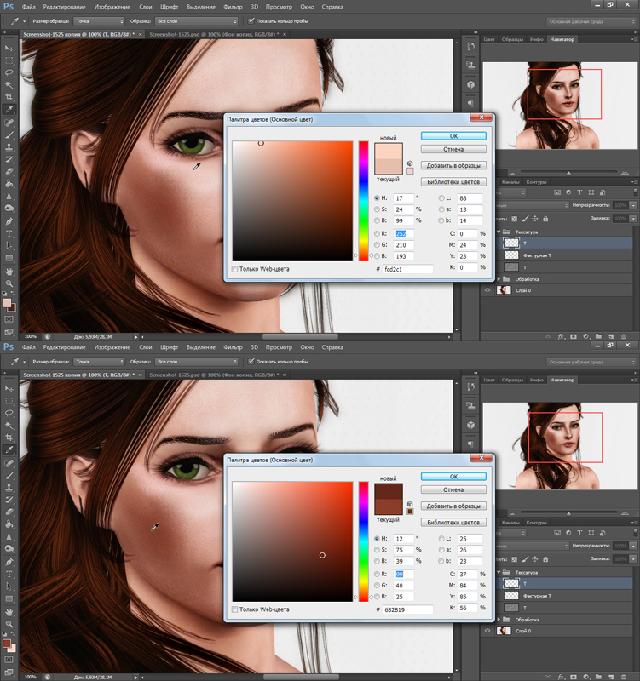The width and height of the screenshot is (640, 681).
Task: Select the L radio button in fcd2c1 dialog
Action: point(441,198)
